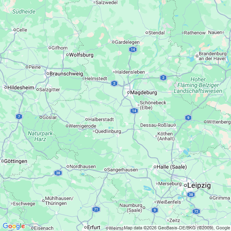Click the A7 highway shield near Goslar

click(x=19, y=117)
